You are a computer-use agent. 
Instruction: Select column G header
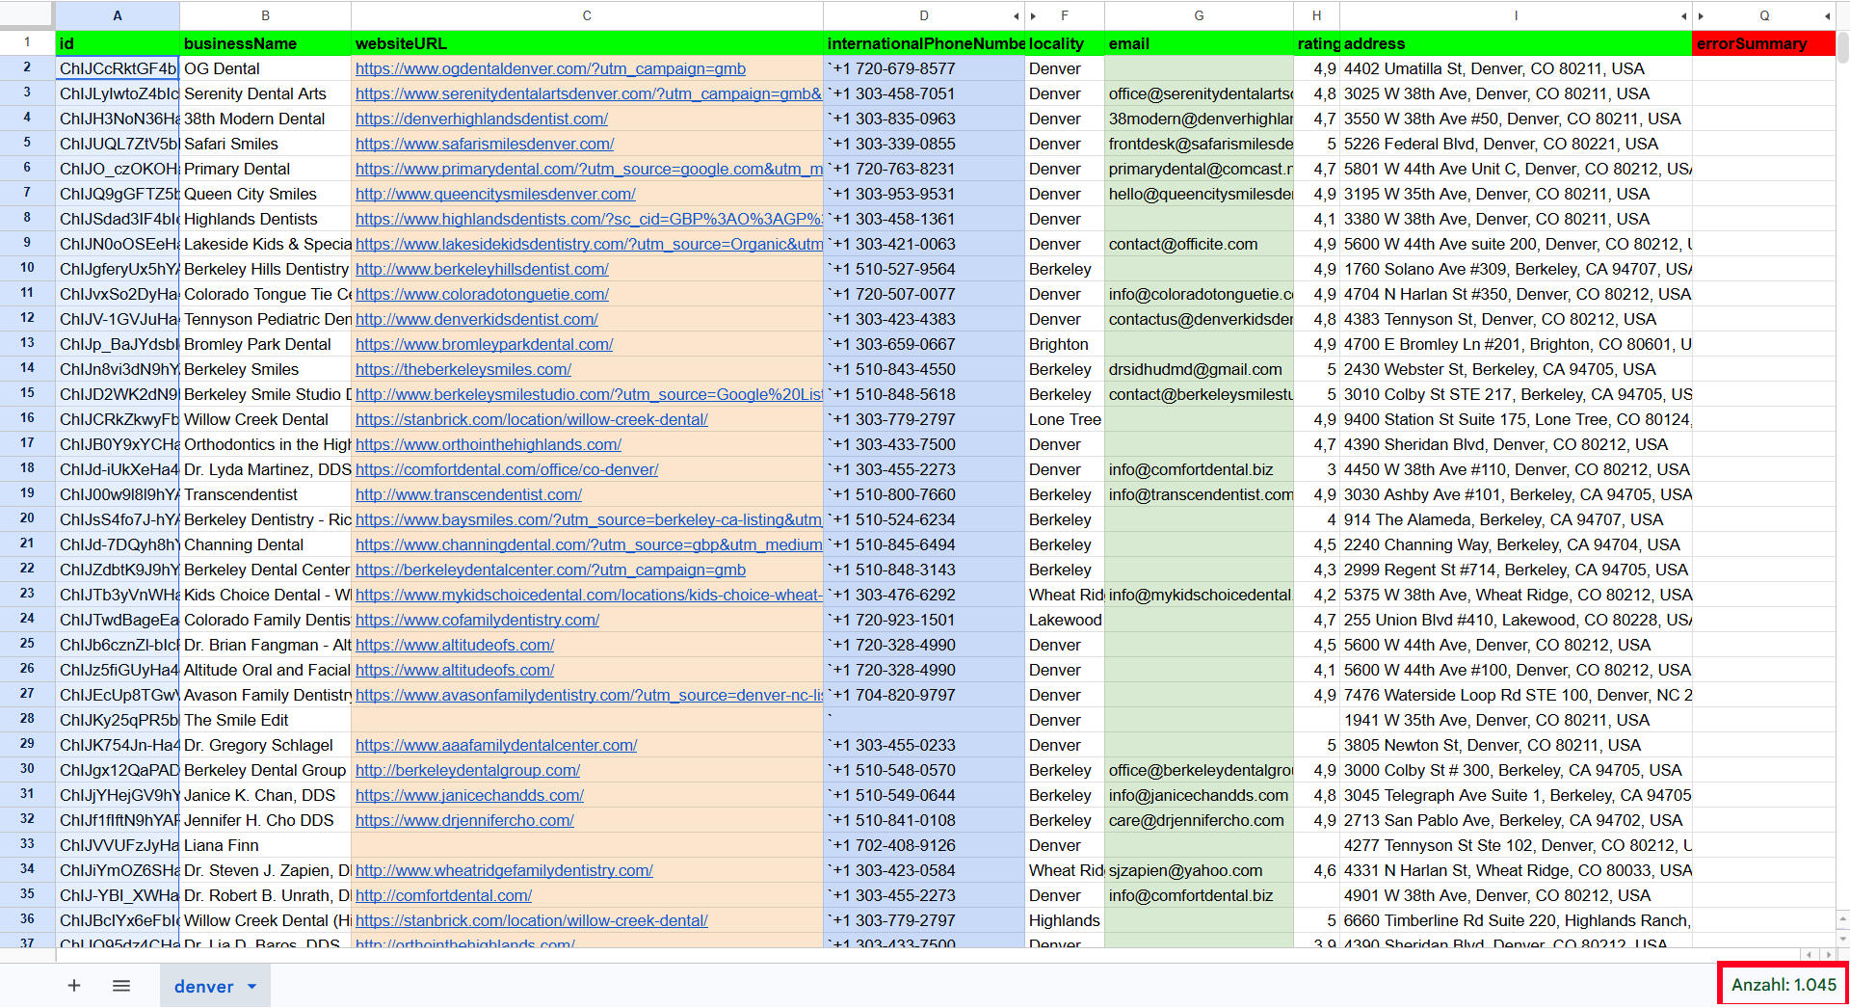1199,15
